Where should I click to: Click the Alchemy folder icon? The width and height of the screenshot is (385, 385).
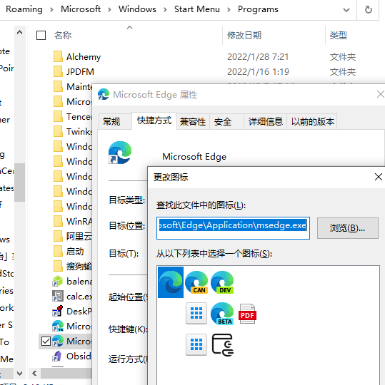(58, 57)
